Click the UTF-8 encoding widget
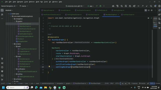Viewport: 161px width, 90px height. pyautogui.click(x=117, y=83)
